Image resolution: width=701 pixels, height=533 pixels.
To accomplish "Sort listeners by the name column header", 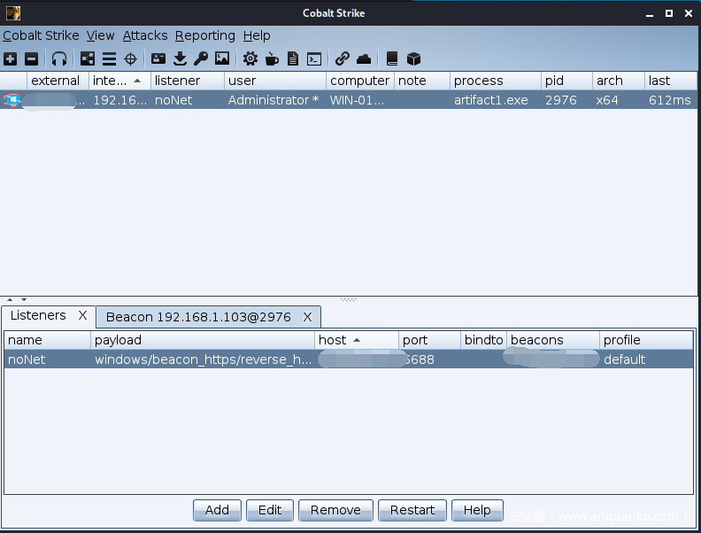I will 48,340.
